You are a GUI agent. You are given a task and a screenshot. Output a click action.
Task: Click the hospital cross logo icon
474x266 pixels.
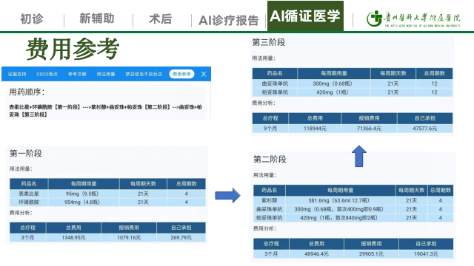point(374,18)
